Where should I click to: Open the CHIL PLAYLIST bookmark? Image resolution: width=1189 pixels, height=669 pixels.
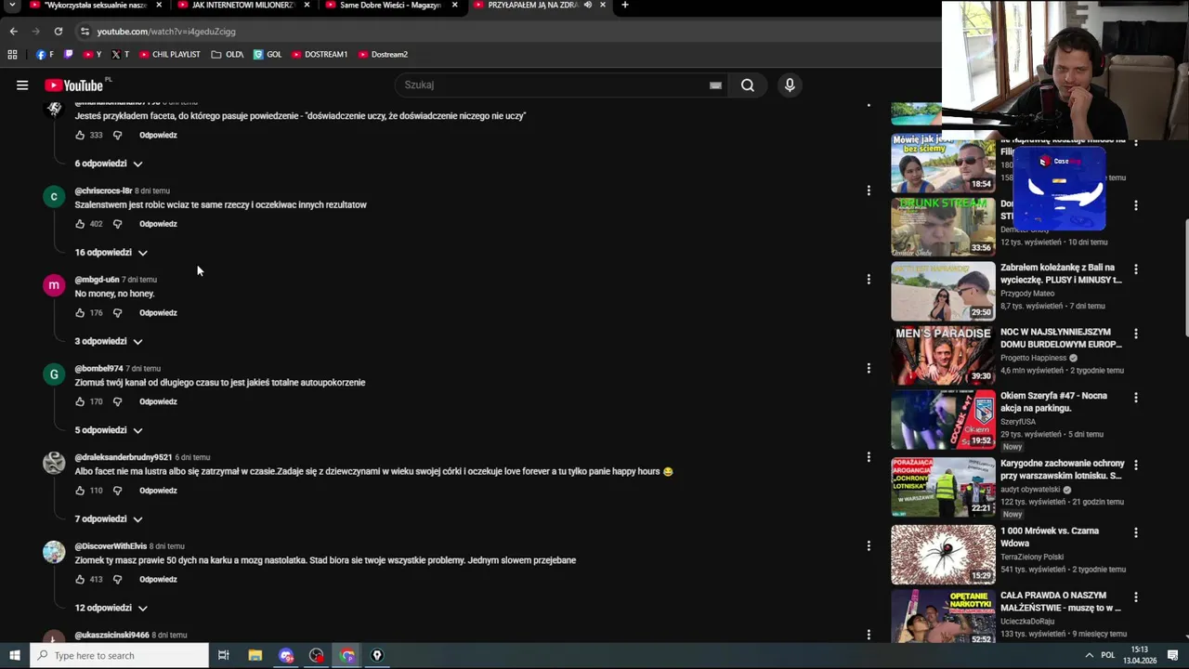(x=170, y=55)
